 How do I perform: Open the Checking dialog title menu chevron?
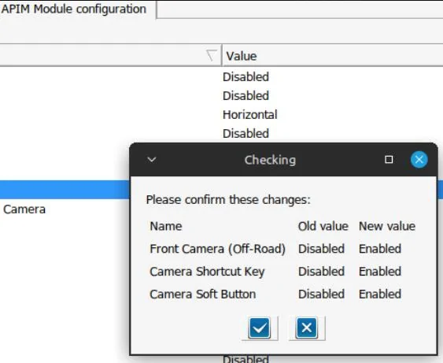pyautogui.click(x=152, y=160)
